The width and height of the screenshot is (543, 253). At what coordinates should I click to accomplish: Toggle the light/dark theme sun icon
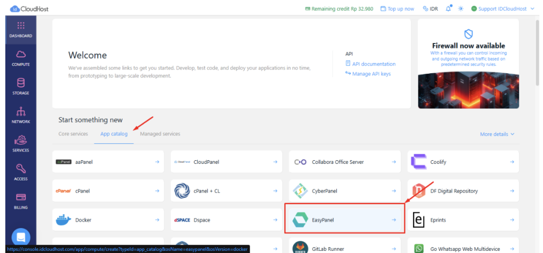pos(461,8)
